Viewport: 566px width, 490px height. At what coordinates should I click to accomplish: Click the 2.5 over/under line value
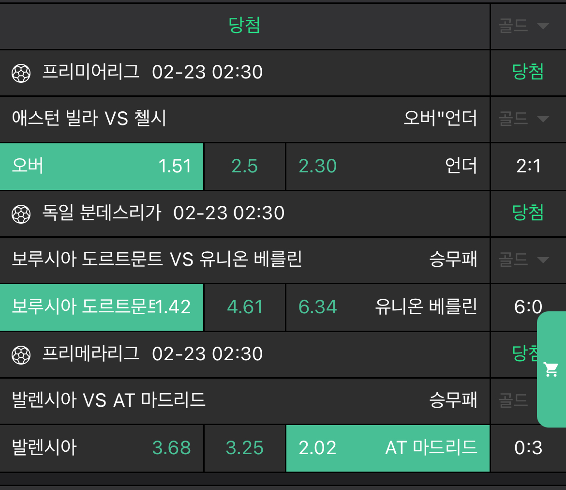(245, 167)
